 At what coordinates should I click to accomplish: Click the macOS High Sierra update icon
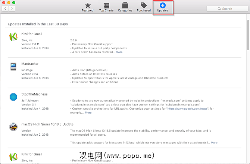point(13,127)
